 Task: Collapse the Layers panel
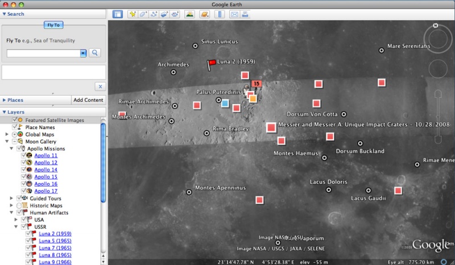(x=4, y=112)
